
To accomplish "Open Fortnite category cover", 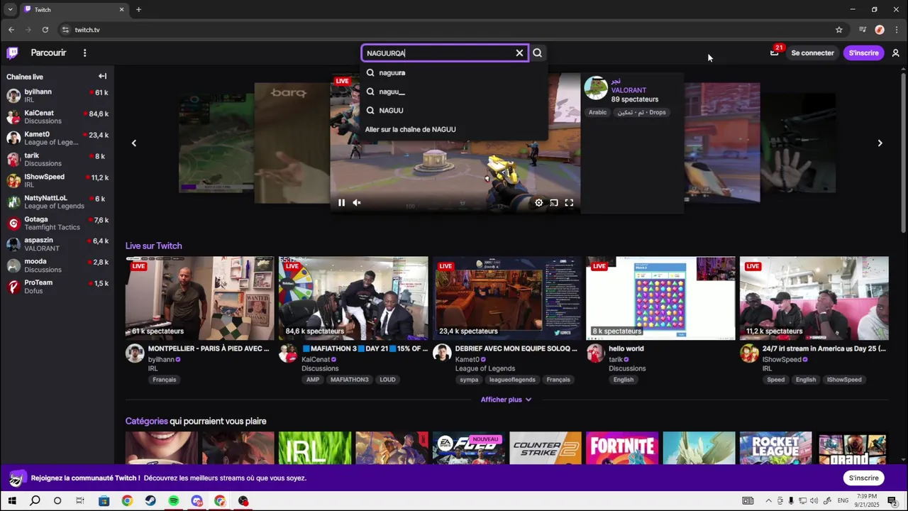I will tap(622, 448).
